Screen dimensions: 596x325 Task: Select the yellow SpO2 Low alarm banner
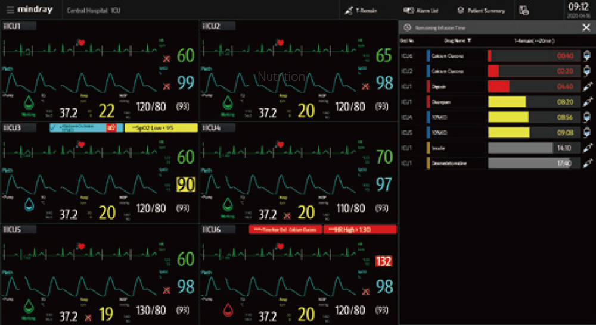pos(160,128)
